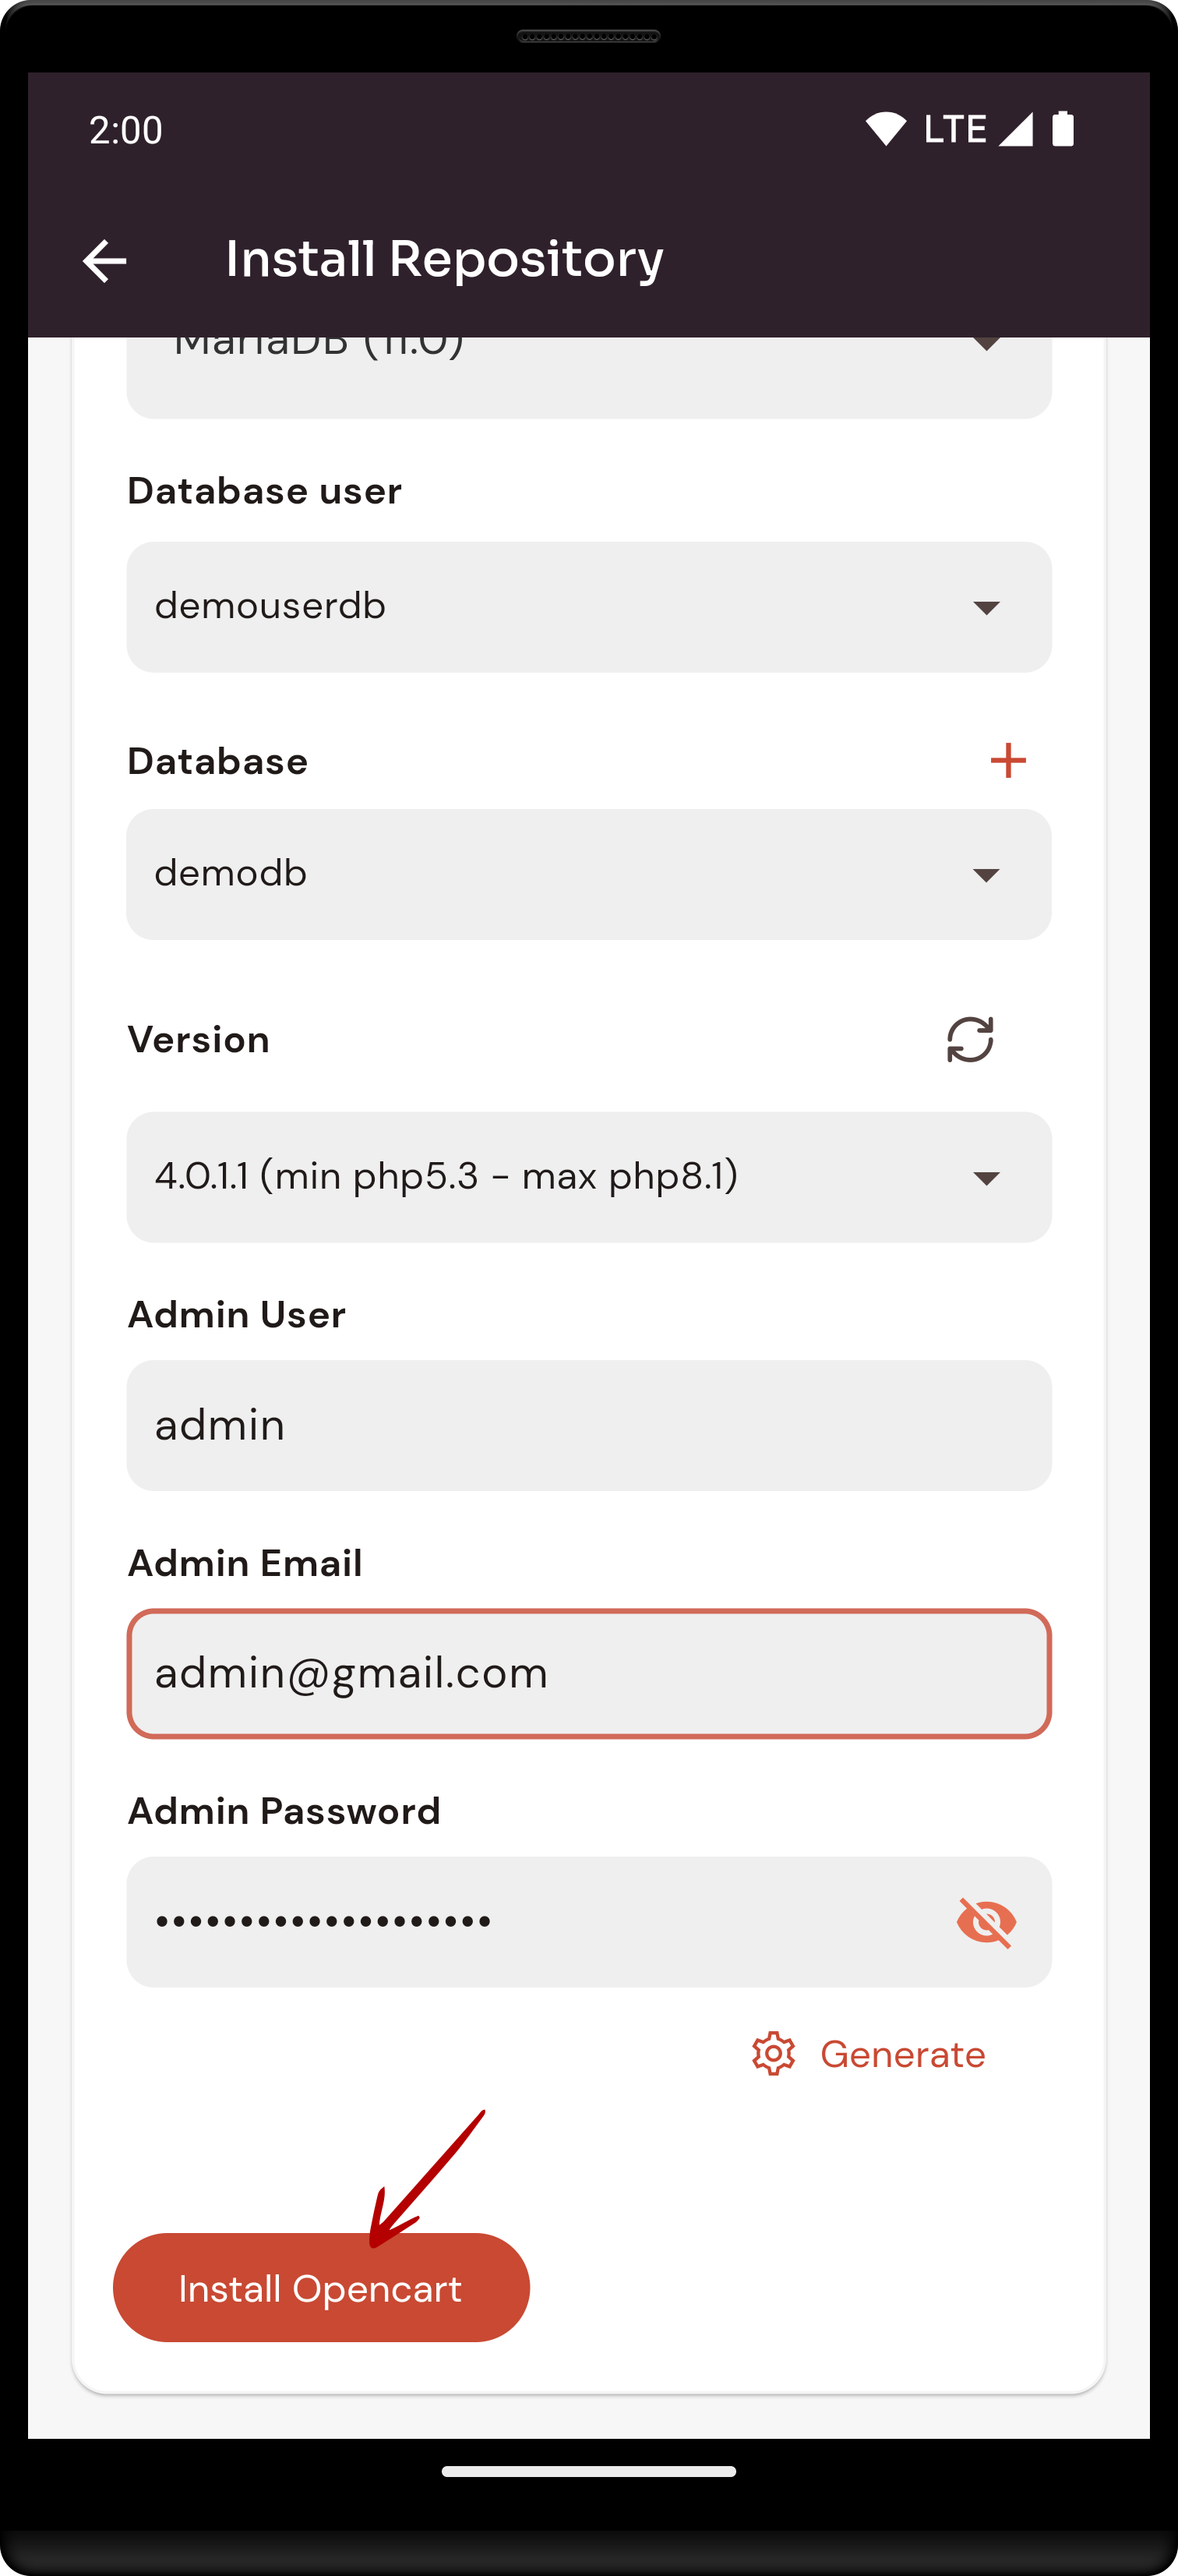Tap the LTE signal strength icon
This screenshot has height=2576, width=1178.
[x=1016, y=129]
